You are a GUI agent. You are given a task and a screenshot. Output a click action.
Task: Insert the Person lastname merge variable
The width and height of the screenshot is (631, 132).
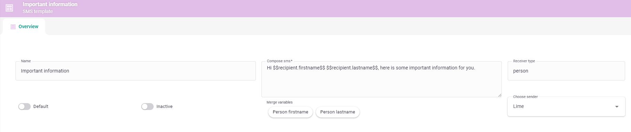(338, 112)
